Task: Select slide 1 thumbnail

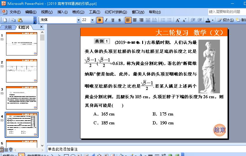Action: [x=22, y=44]
